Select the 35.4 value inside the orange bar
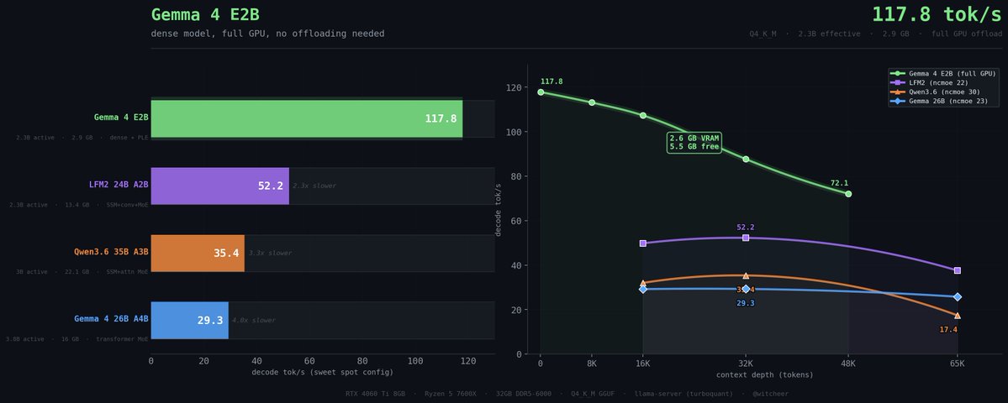Image resolution: width=1008 pixels, height=403 pixels. 226,254
